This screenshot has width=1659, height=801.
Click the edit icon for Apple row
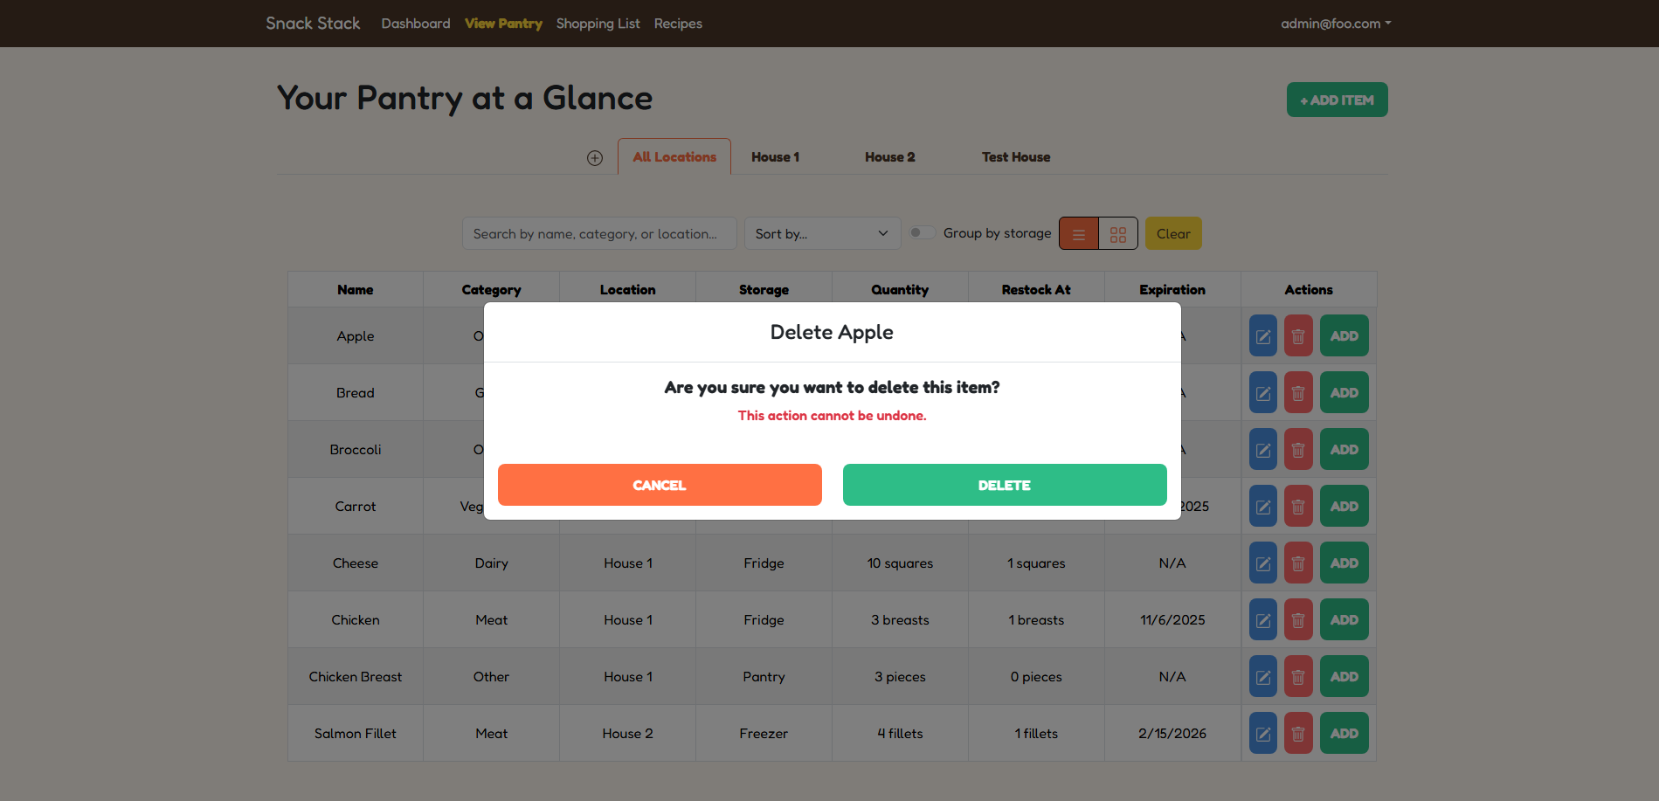point(1262,336)
